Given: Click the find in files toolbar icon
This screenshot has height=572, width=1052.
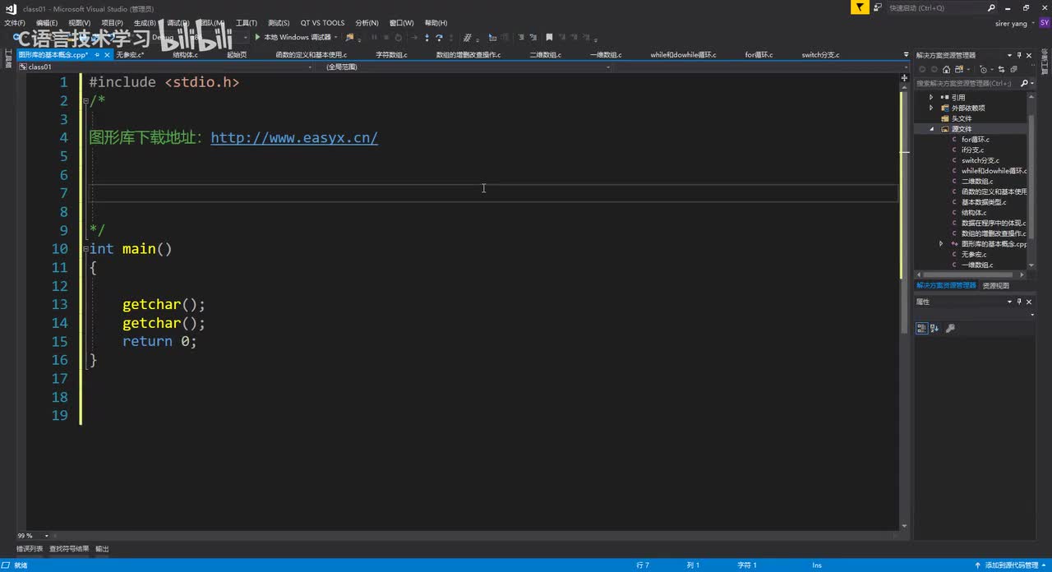Looking at the screenshot, I should [x=350, y=37].
